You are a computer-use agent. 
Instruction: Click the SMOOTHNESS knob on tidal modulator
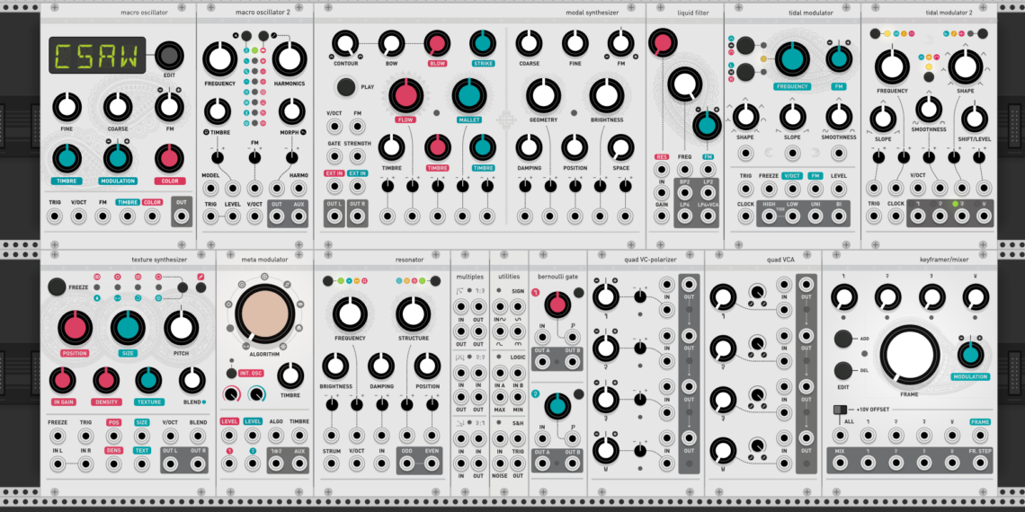click(x=840, y=117)
